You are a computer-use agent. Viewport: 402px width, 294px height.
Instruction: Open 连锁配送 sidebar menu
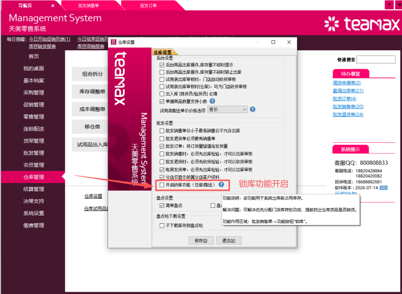[33, 129]
